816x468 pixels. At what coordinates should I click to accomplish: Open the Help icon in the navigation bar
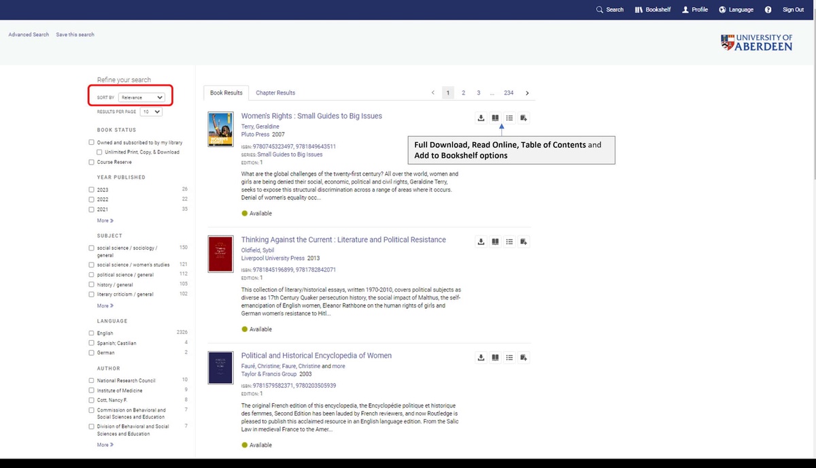[x=768, y=10]
